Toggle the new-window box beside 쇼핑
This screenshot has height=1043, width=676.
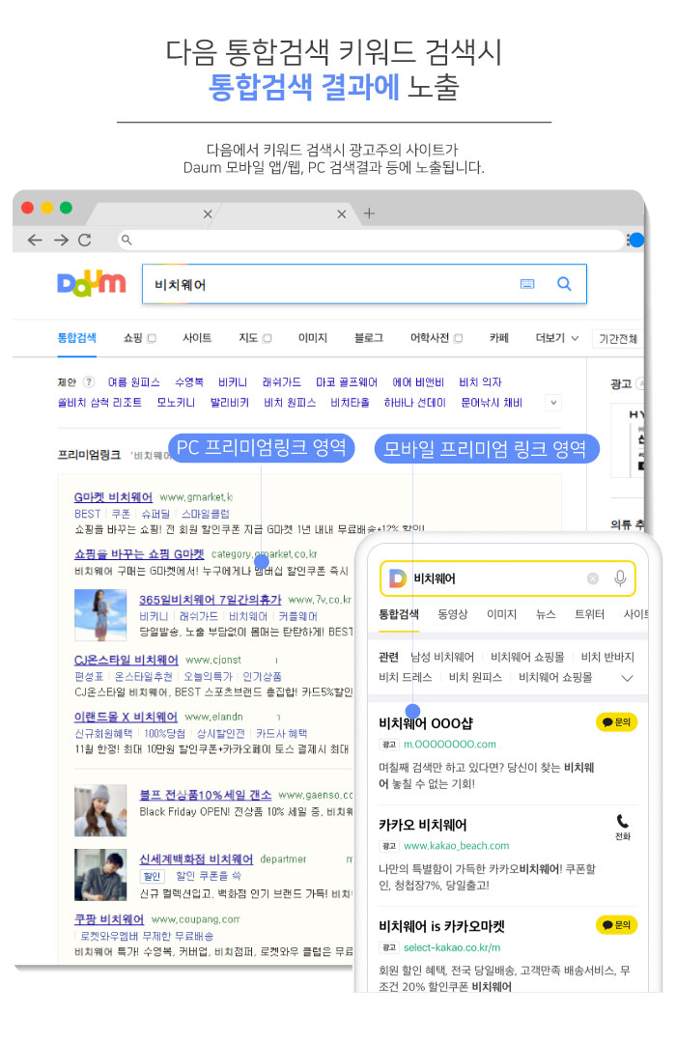coord(152,339)
